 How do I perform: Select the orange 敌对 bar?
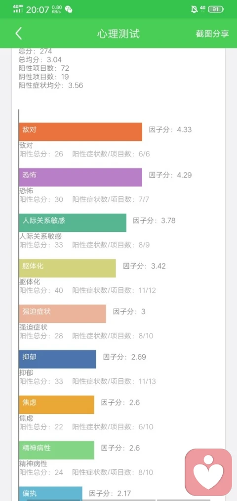(80, 132)
